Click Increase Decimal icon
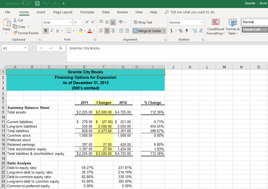 [x=195, y=31]
